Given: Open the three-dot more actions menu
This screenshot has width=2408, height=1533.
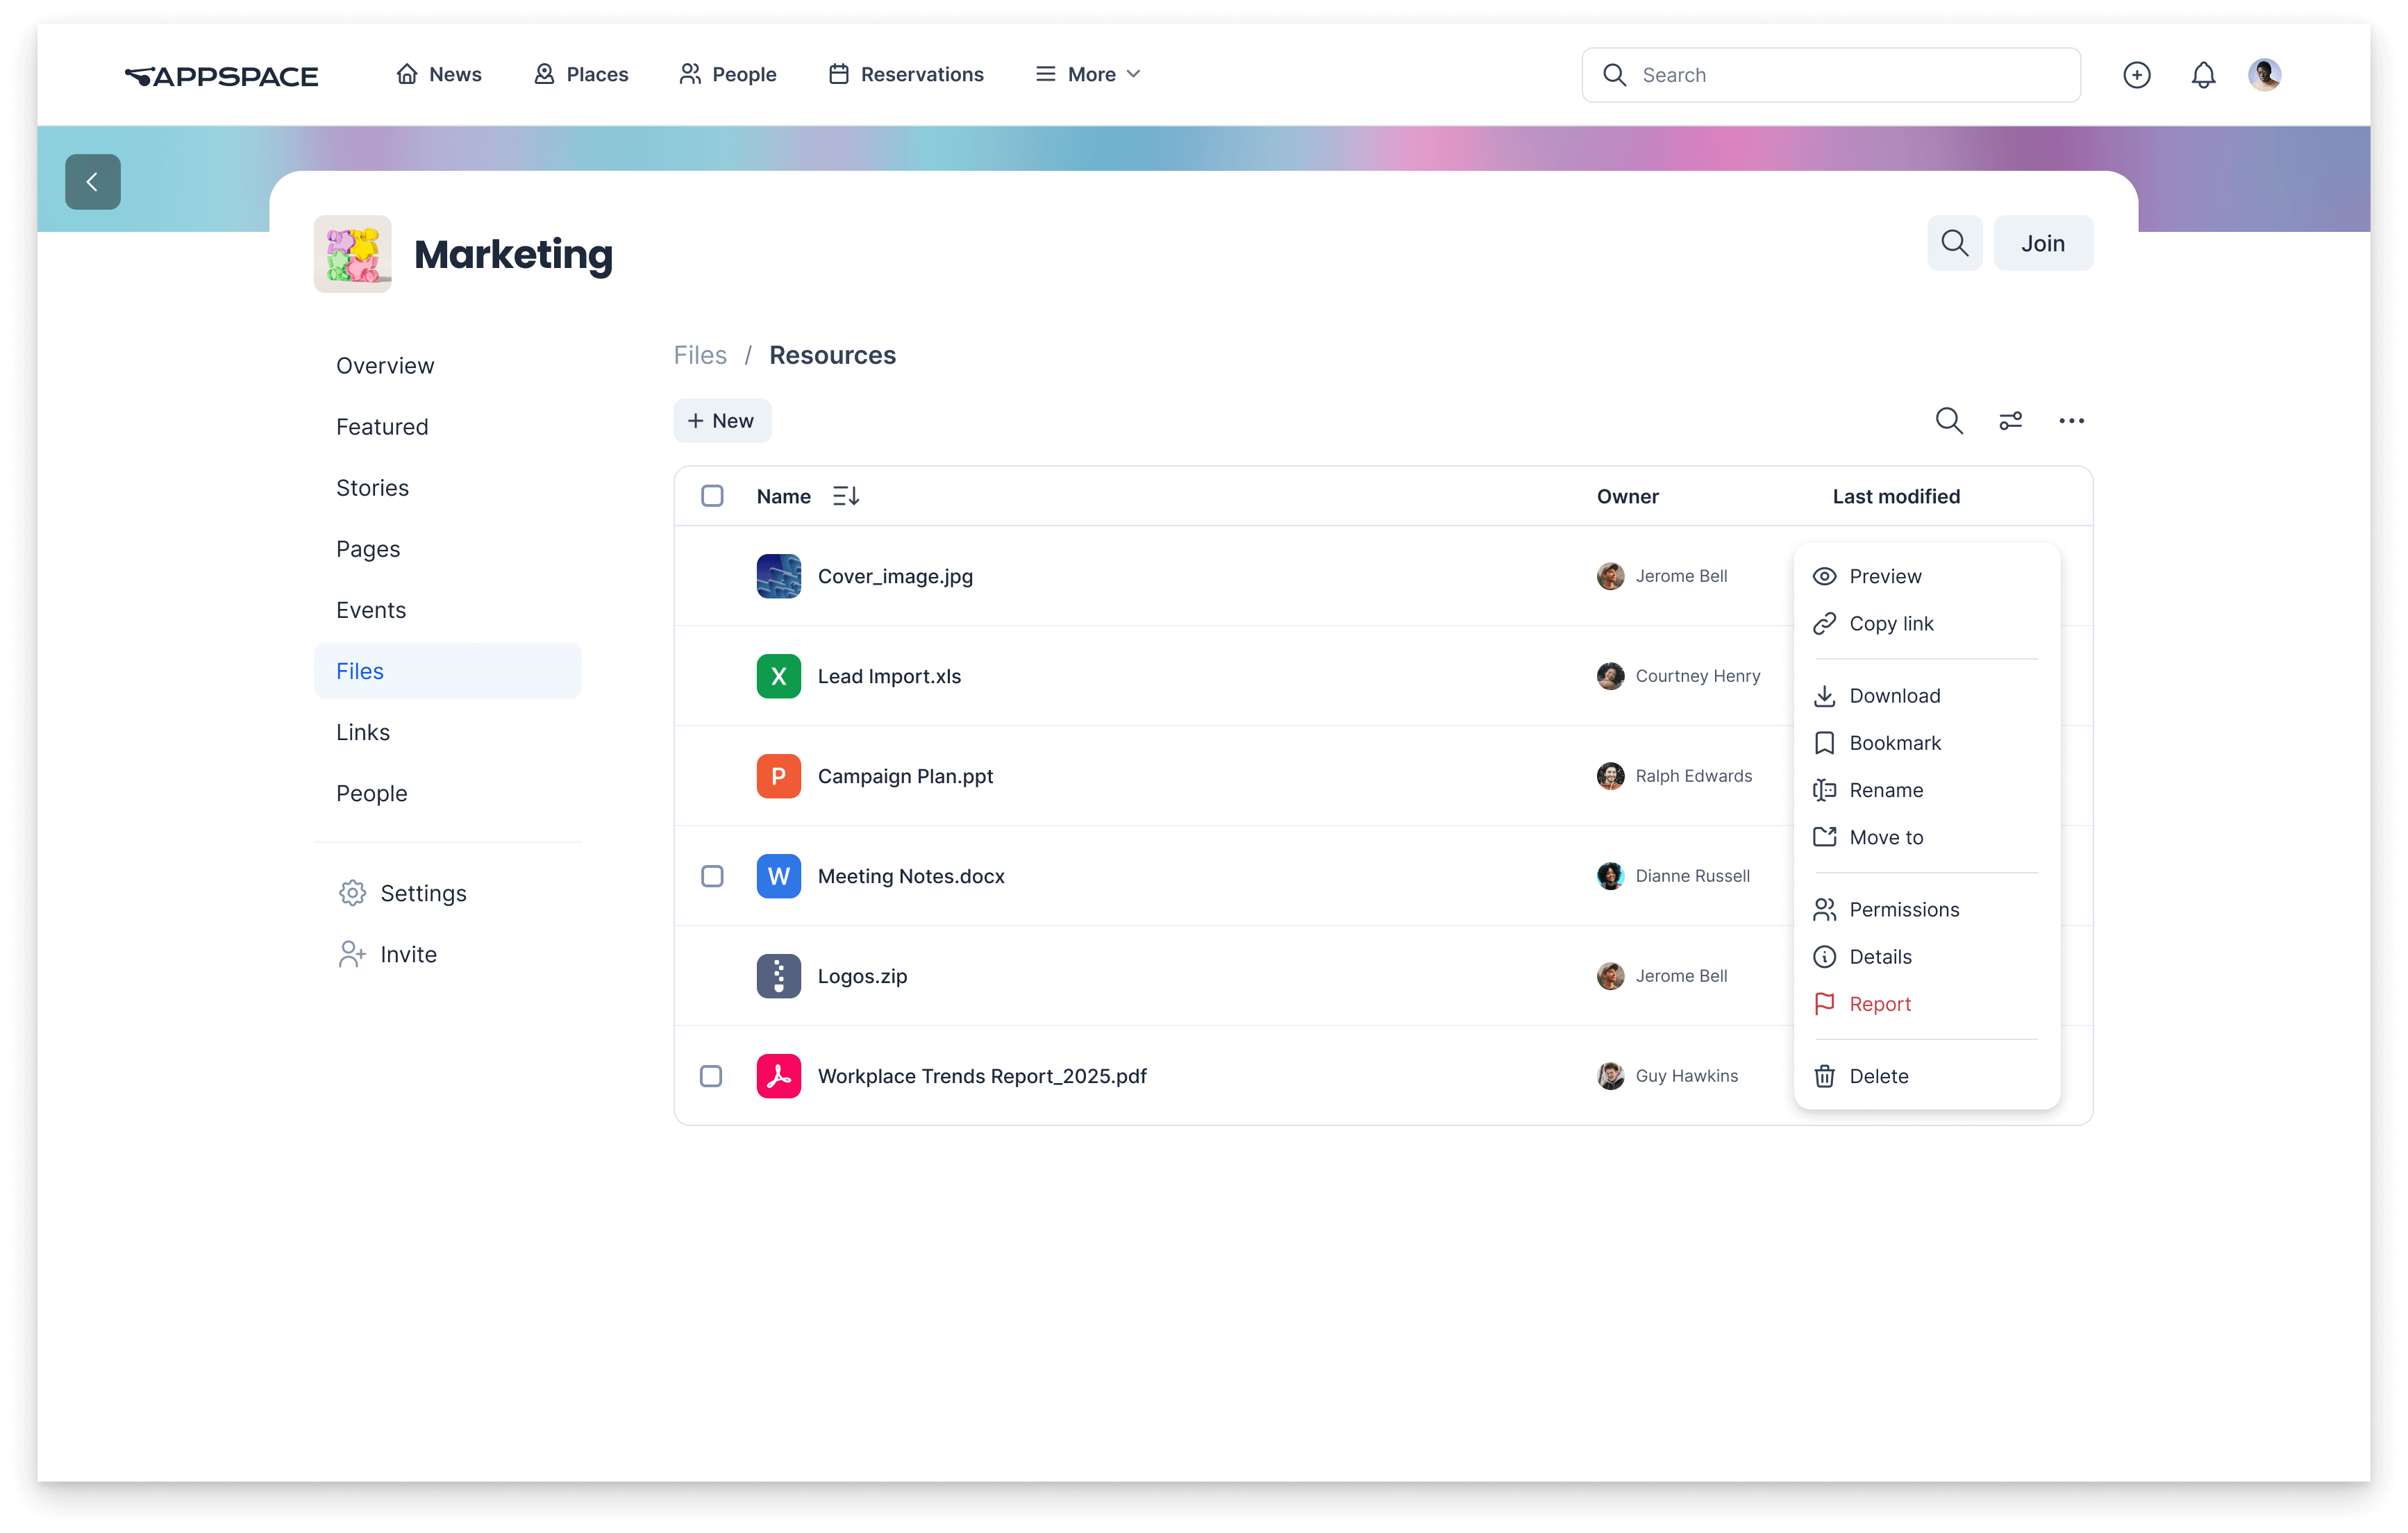Looking at the screenshot, I should tap(2071, 421).
